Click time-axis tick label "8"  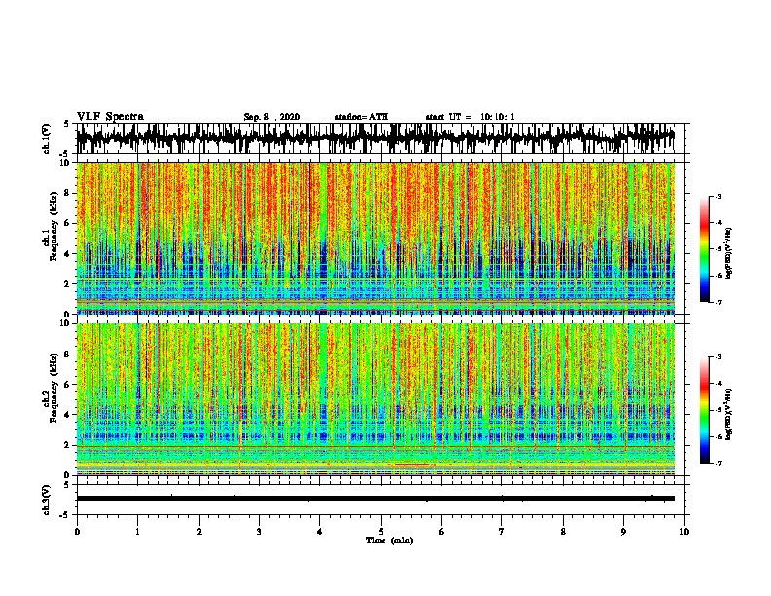563,532
